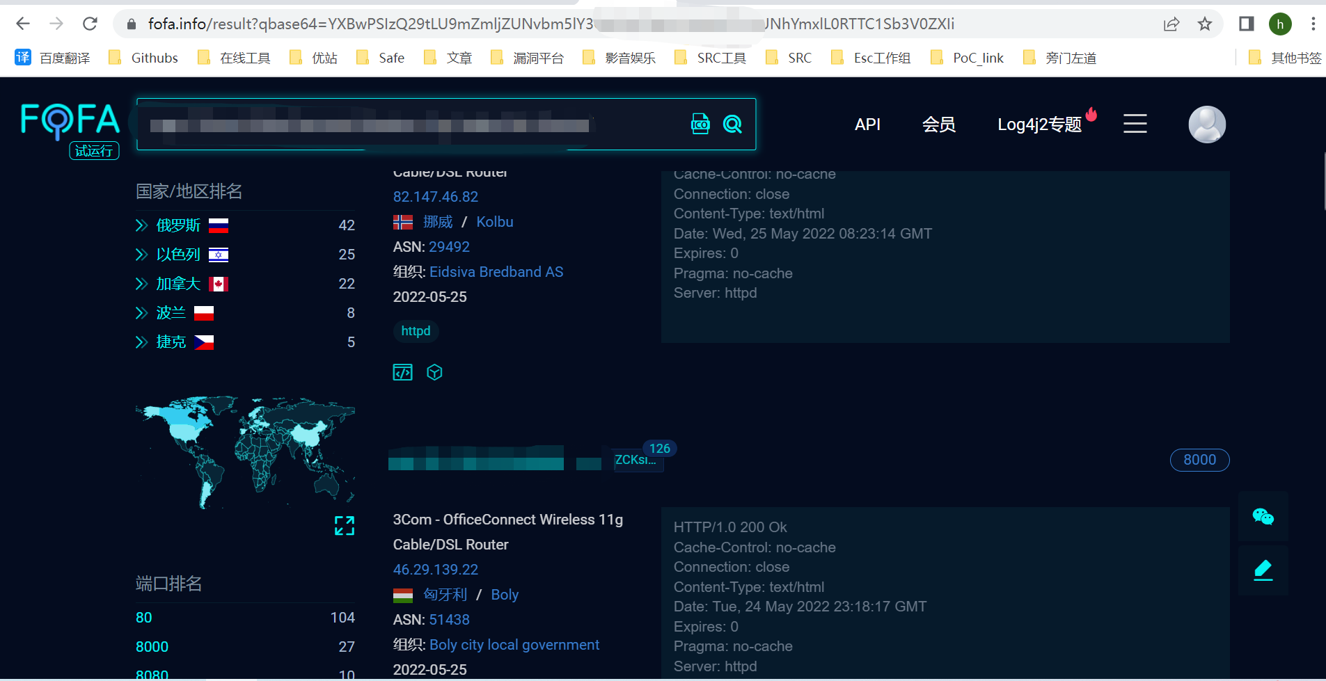Click the Eidsiva Bredband AS organization link
1326x681 pixels.
[x=496, y=272]
